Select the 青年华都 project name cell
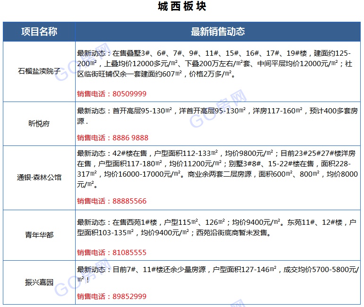The image size is (364, 307). [x=39, y=235]
